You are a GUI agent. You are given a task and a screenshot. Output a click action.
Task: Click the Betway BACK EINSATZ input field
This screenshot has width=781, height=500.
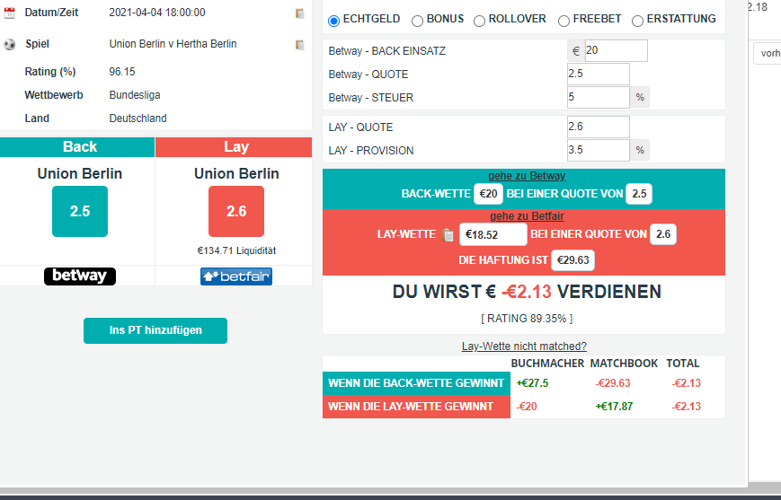(x=617, y=51)
